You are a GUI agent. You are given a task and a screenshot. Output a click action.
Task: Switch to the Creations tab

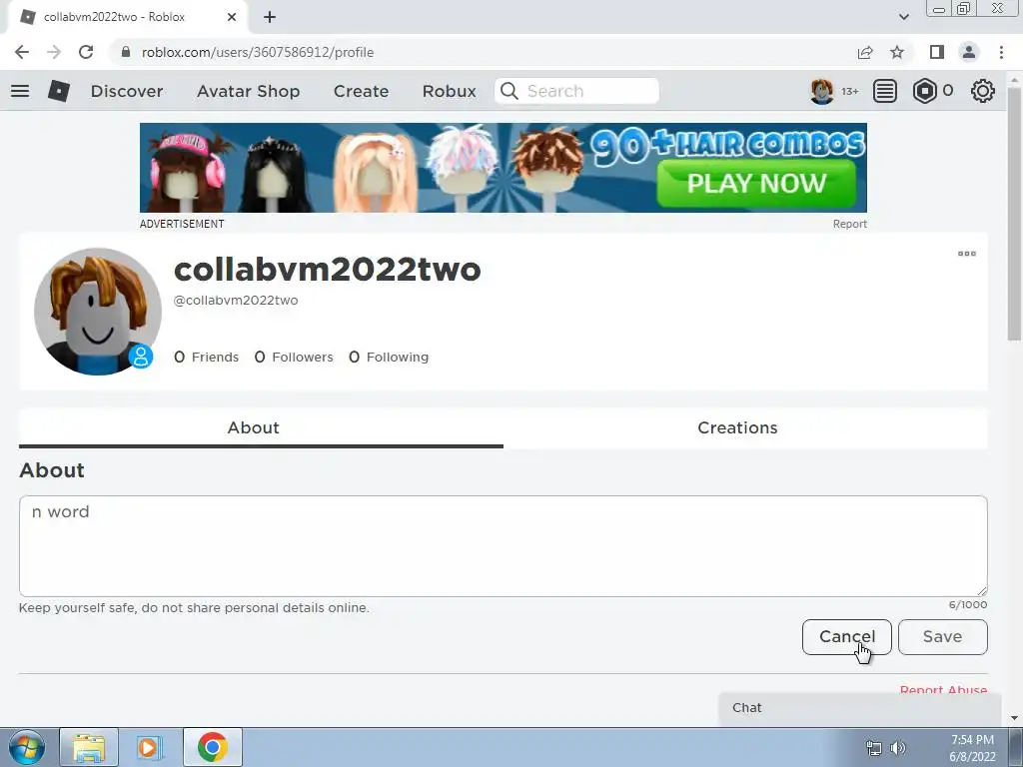point(745,427)
